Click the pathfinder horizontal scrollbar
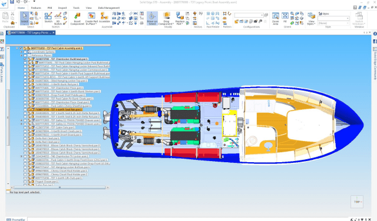 click(59, 187)
